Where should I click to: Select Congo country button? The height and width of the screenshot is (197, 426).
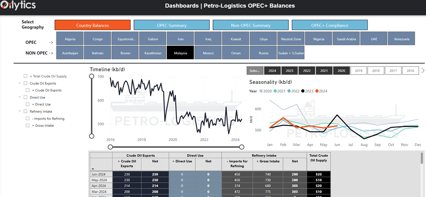click(97, 39)
